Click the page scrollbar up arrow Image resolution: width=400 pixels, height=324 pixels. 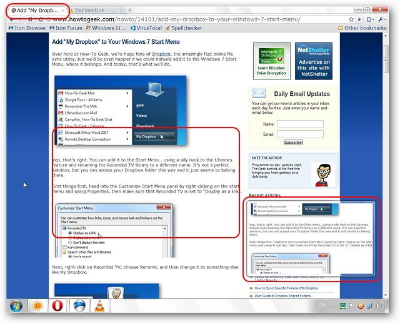tap(386, 36)
